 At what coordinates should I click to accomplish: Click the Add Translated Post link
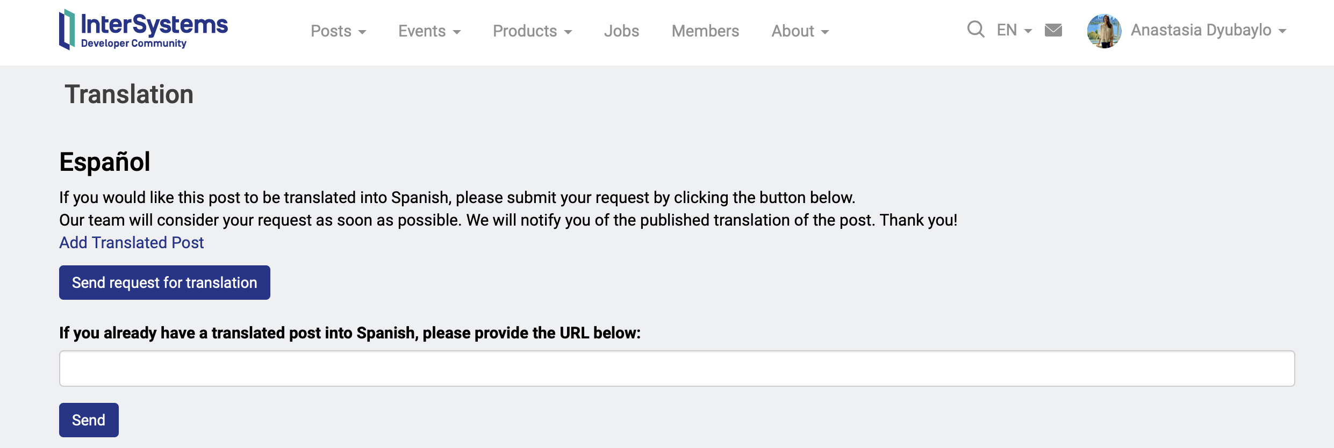tap(132, 243)
